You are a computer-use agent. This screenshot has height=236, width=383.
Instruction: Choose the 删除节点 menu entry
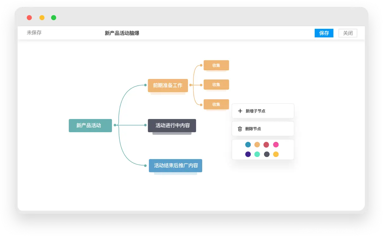coord(263,129)
